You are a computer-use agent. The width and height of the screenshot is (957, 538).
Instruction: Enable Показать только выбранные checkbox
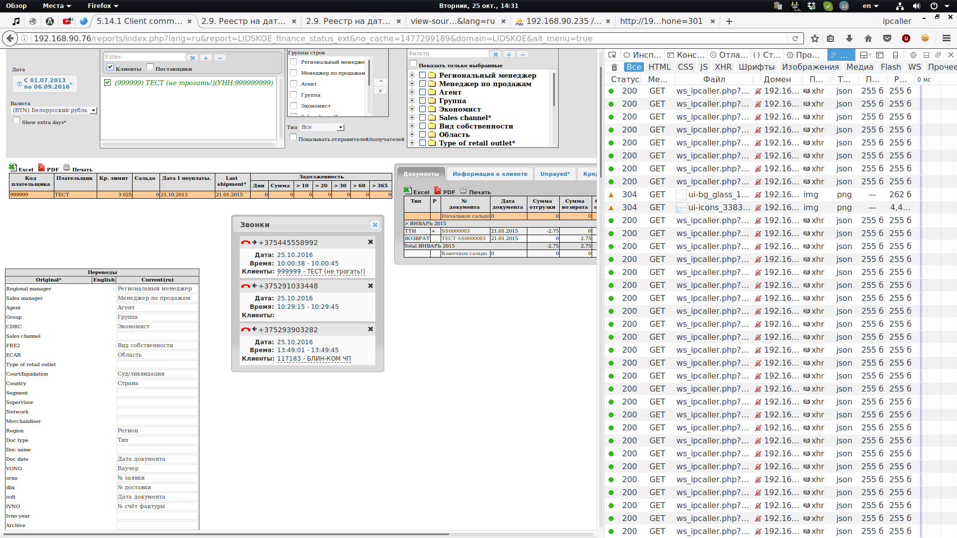(413, 63)
